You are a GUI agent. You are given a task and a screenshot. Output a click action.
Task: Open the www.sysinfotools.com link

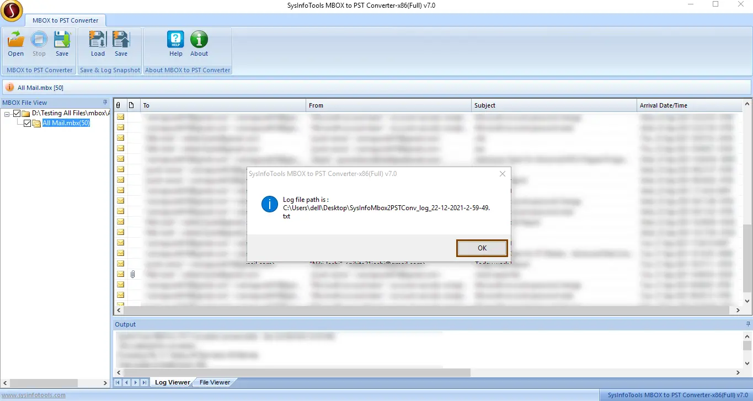(33, 395)
